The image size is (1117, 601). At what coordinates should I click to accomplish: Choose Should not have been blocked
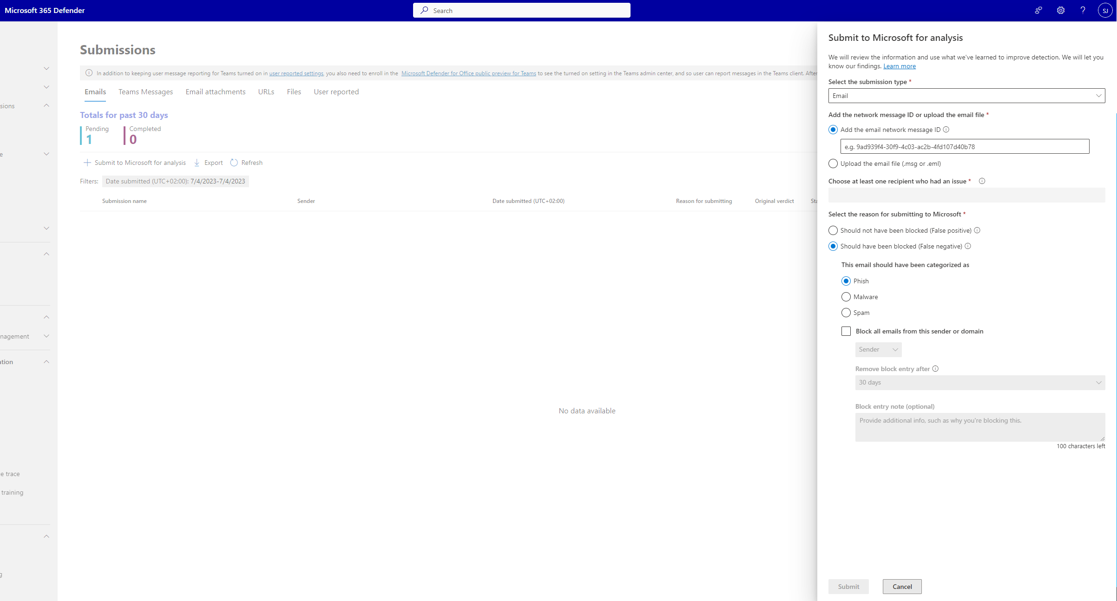coord(833,230)
